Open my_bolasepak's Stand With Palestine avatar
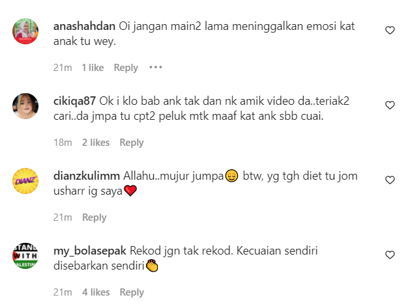406x306 pixels. coord(25,256)
